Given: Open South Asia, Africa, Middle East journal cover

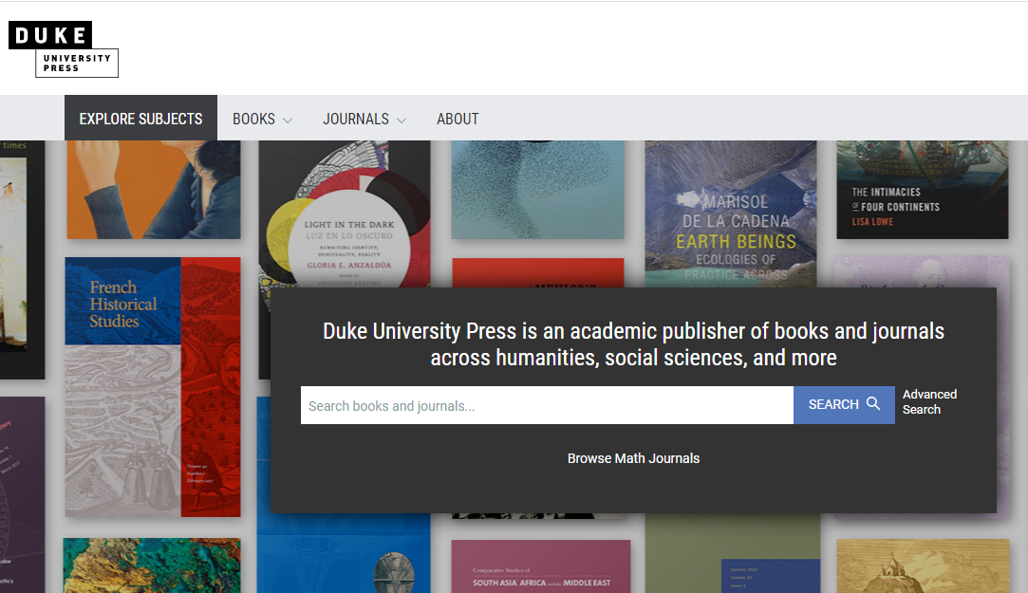Looking at the screenshot, I should tap(541, 566).
